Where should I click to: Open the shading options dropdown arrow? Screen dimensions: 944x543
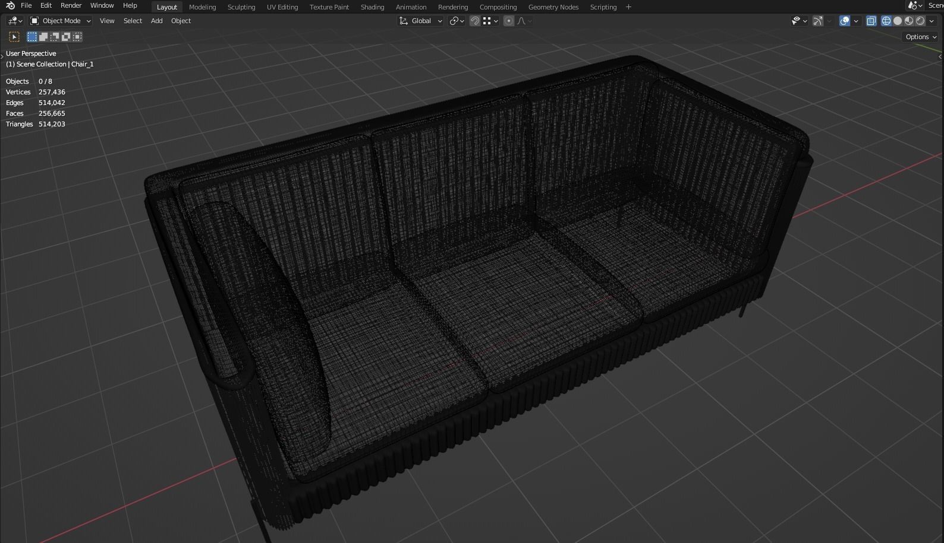(932, 21)
